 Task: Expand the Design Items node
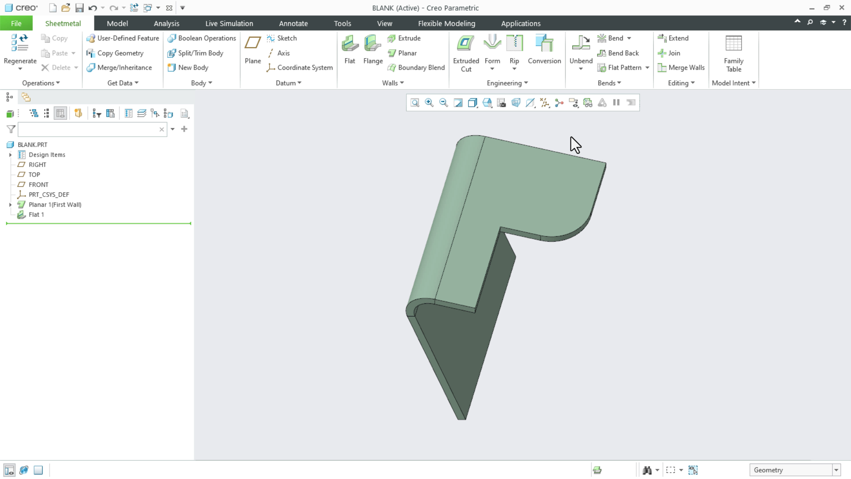pos(10,155)
